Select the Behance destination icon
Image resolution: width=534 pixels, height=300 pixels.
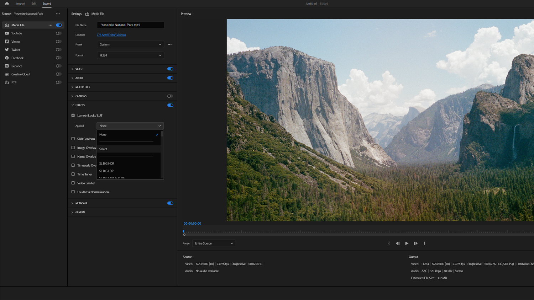(x=6, y=66)
